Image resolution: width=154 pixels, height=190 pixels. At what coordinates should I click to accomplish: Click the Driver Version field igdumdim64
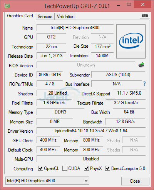91,131
